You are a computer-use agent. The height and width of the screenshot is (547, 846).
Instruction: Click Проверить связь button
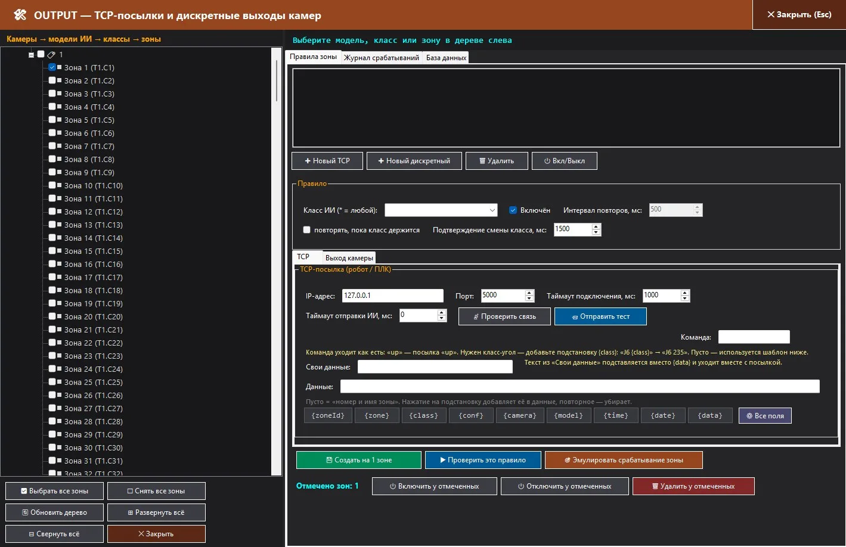[505, 316]
